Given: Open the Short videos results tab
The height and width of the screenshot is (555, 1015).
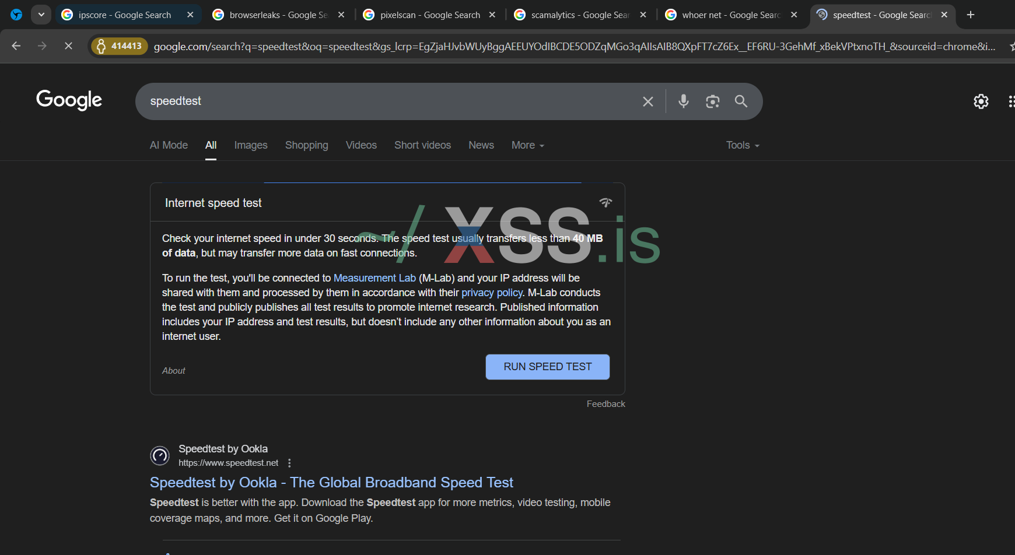Looking at the screenshot, I should point(422,145).
